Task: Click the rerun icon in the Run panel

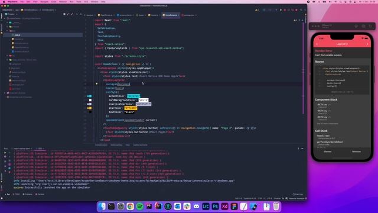Action: [x=5, y=153]
